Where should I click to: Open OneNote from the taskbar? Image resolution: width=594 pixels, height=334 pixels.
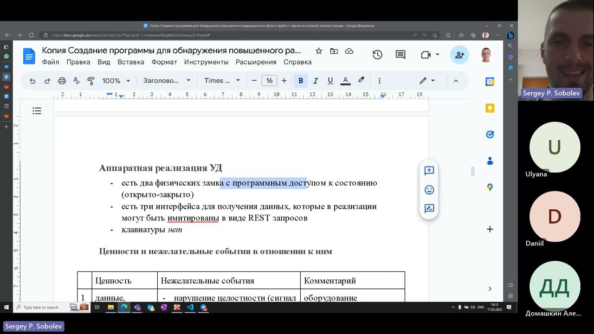tap(164, 307)
